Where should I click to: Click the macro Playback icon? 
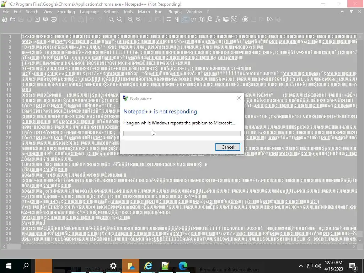[x=262, y=20]
